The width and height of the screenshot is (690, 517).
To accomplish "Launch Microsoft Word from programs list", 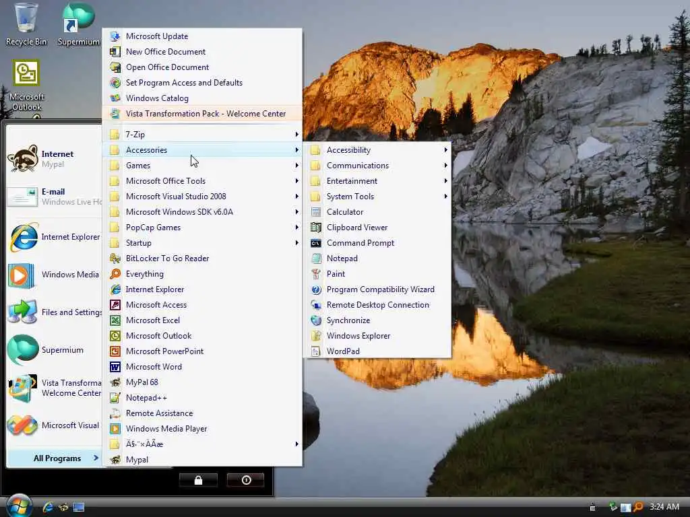I will 202,367.
